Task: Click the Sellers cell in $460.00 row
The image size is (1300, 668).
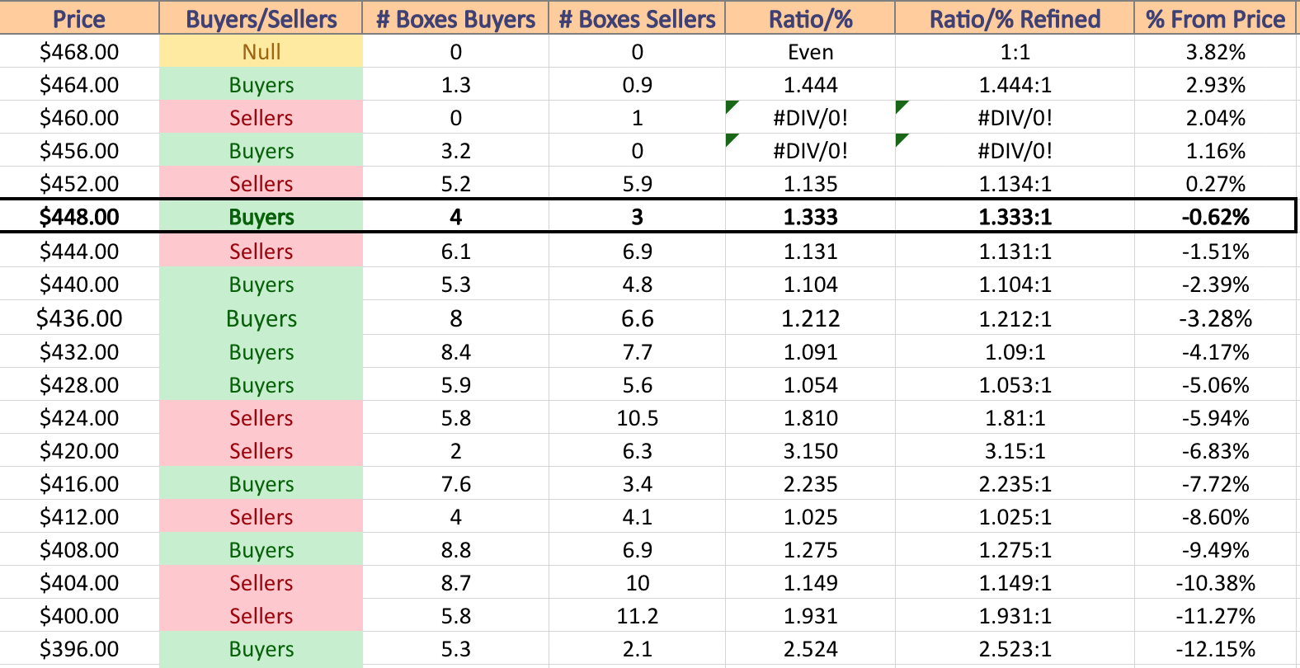Action: click(x=261, y=118)
